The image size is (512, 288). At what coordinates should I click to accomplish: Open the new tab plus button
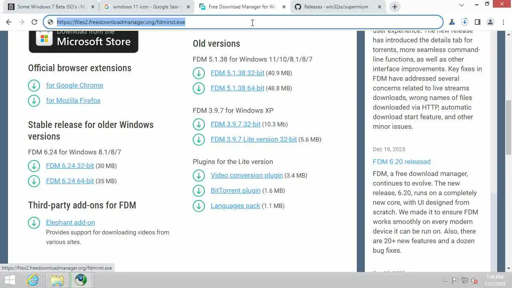click(x=395, y=7)
